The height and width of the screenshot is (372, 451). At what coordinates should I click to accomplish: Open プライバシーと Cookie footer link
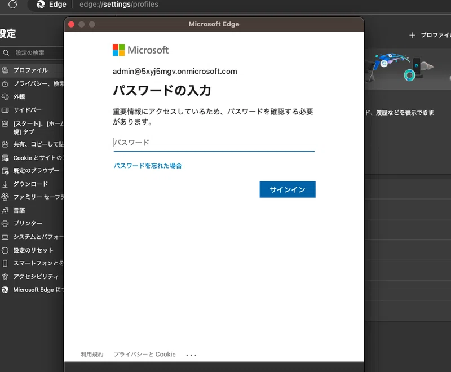(145, 355)
